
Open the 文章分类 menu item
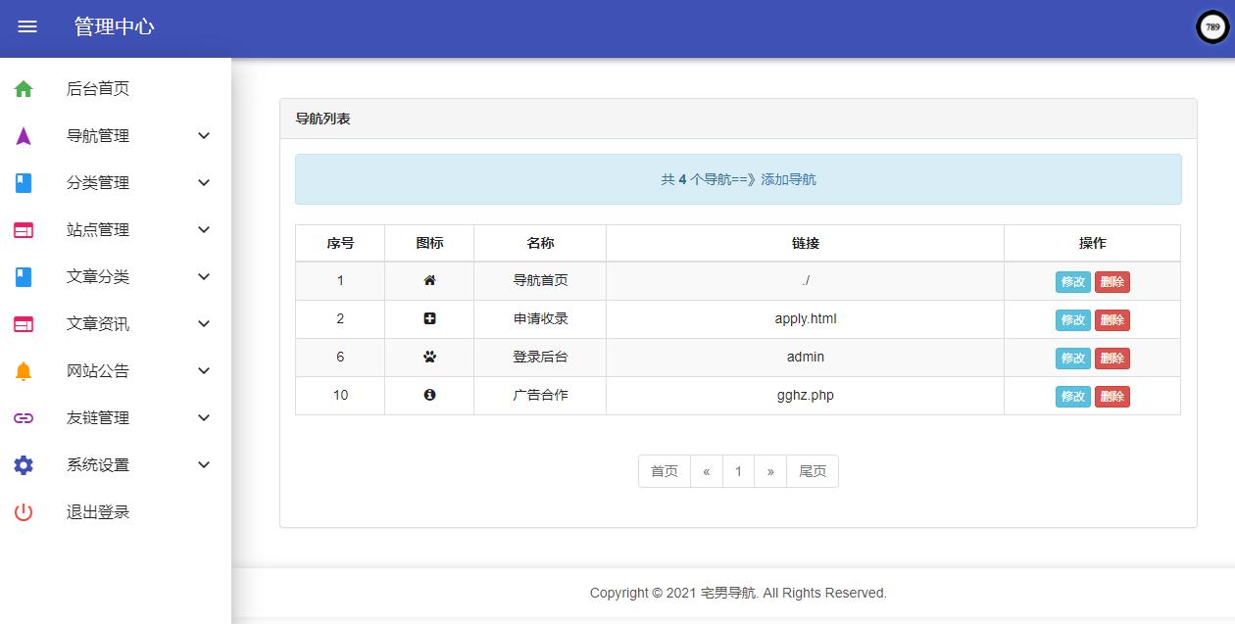(x=98, y=277)
